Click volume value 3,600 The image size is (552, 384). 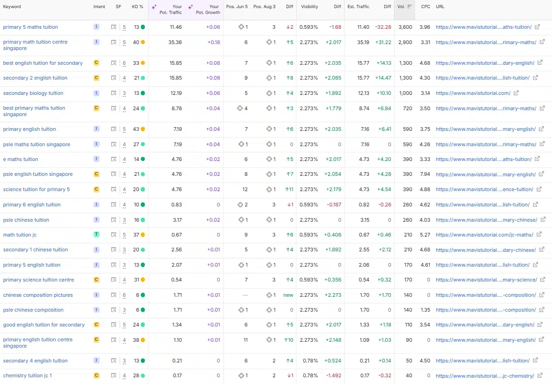tap(405, 27)
